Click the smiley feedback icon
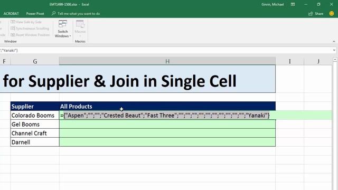338x190 pixels. (332, 14)
